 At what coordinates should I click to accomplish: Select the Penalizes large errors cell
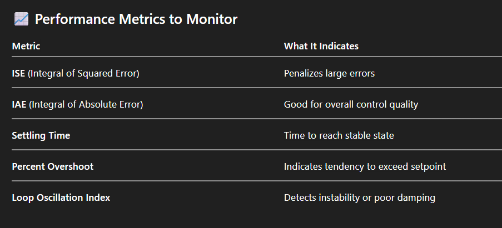tap(329, 73)
